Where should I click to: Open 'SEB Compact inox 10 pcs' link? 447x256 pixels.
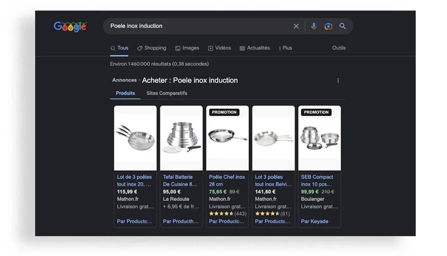point(317,181)
